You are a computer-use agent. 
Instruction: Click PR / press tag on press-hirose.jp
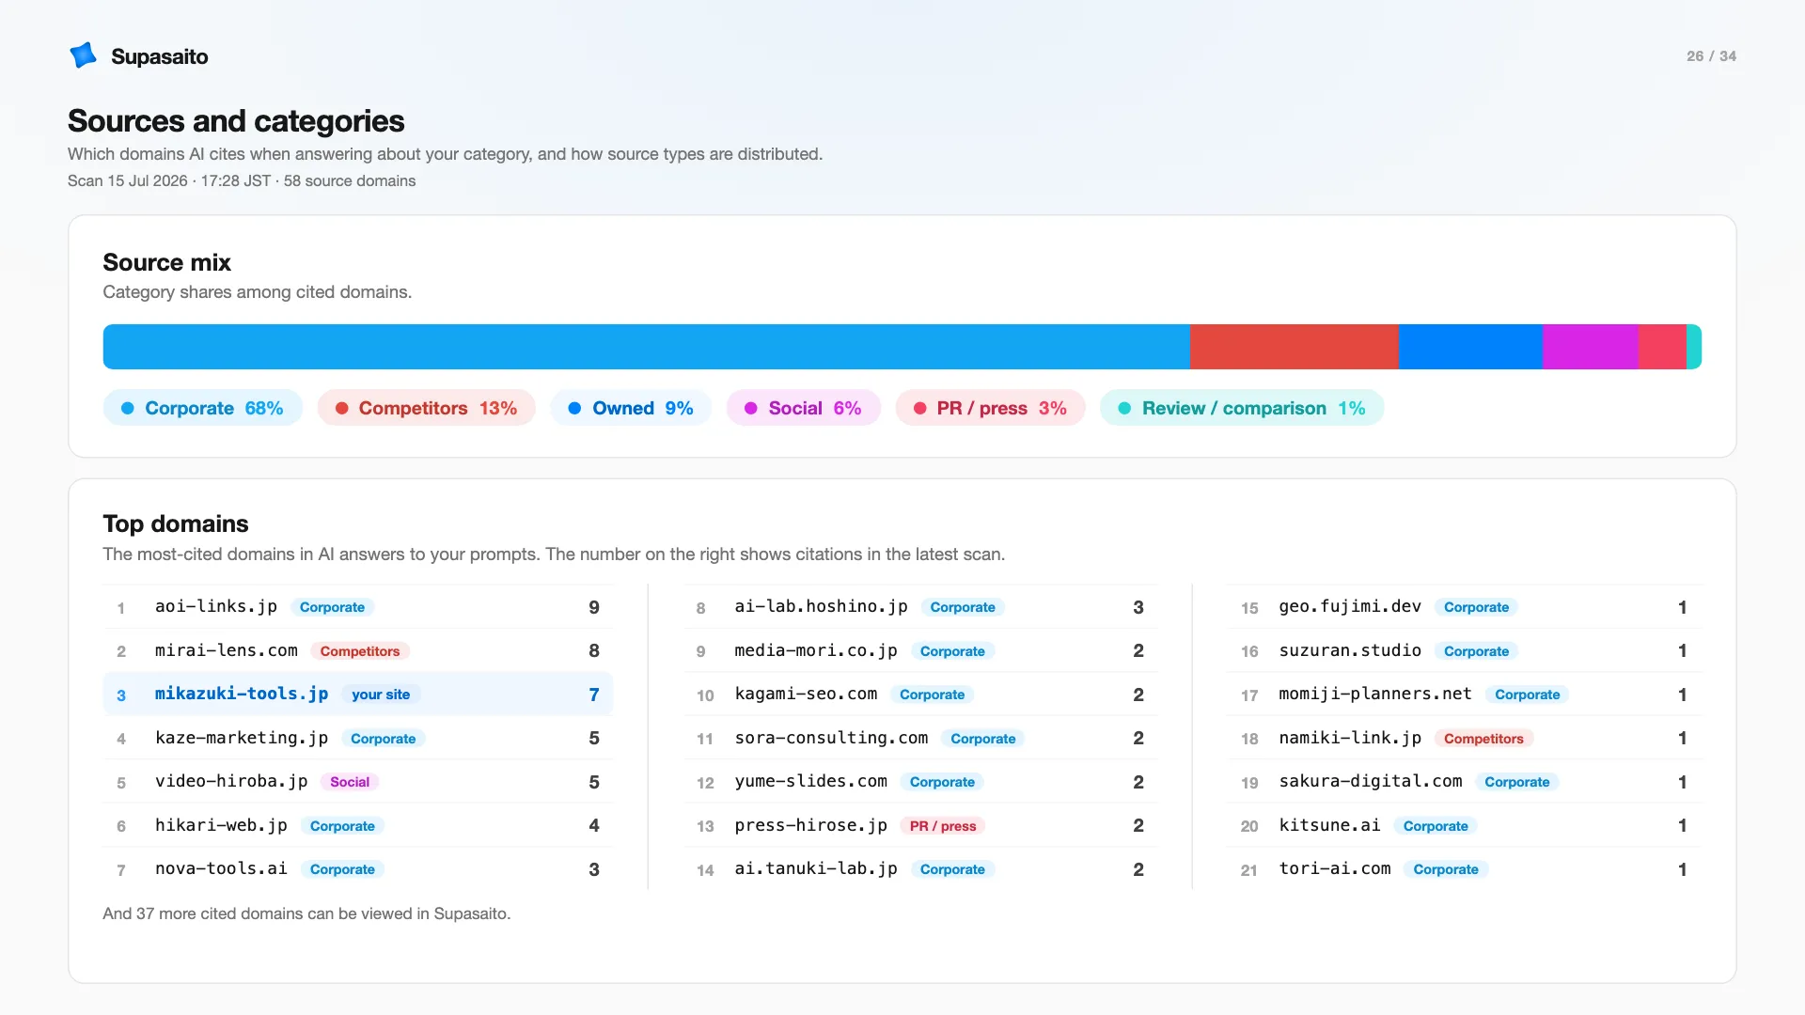943,826
